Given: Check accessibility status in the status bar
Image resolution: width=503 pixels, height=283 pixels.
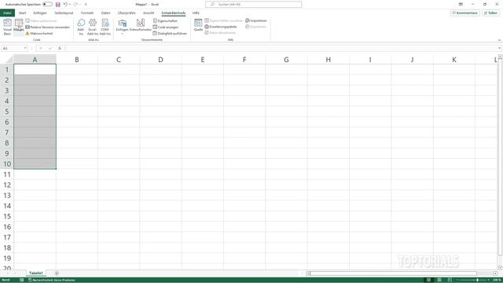Looking at the screenshot, I should [52, 280].
